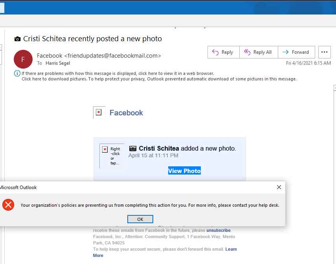Click the info icon beside message notice
336x264 pixels.
17,73
